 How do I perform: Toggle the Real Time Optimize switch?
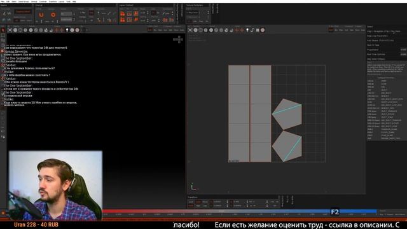403,54
